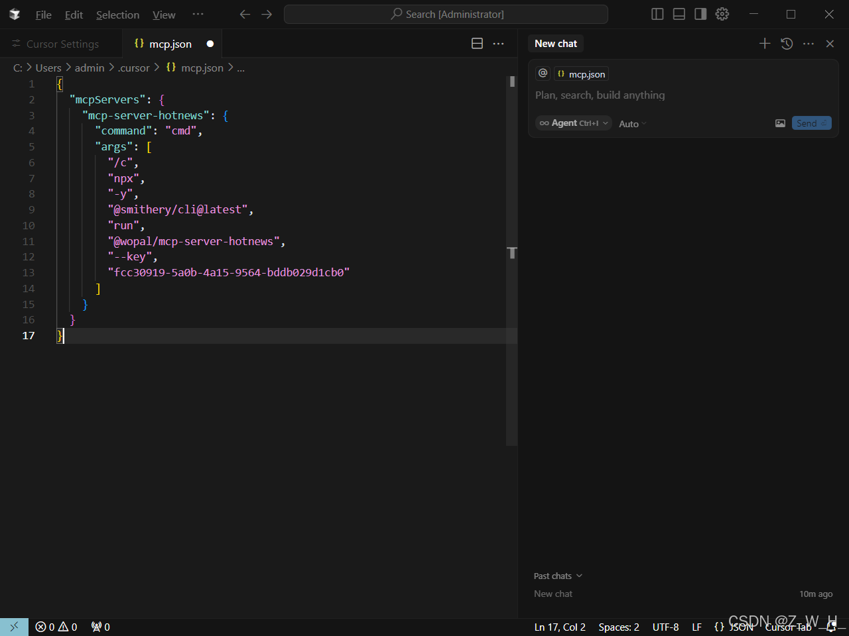Open chat panel more options ellipsis

pyautogui.click(x=808, y=44)
